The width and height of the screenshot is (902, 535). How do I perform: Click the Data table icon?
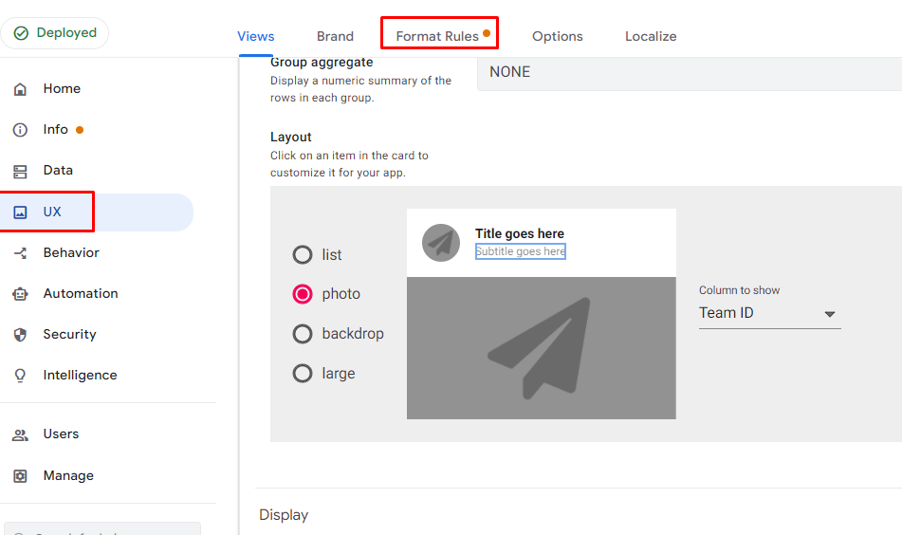point(20,171)
